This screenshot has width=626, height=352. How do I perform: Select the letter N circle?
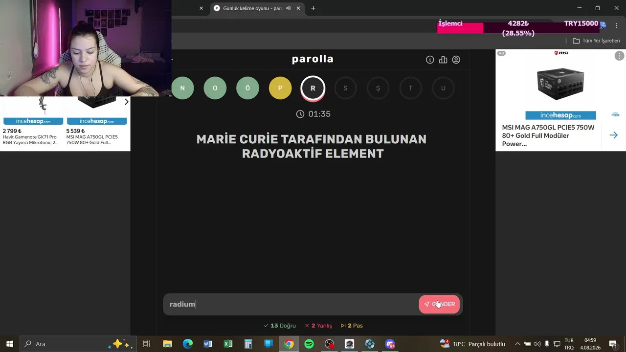coord(182,88)
